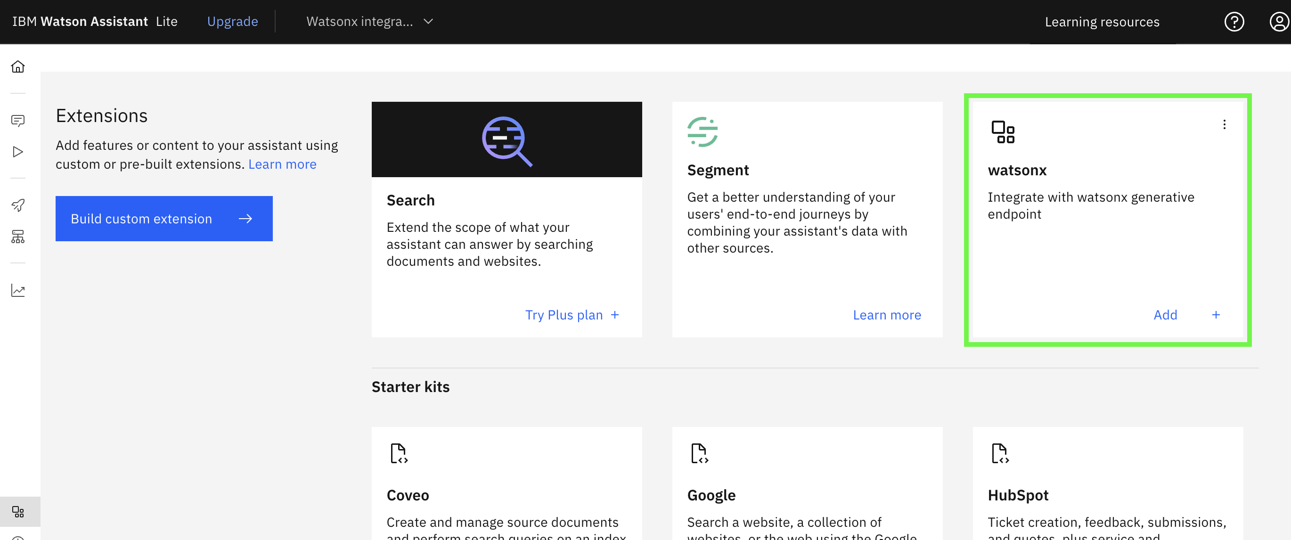Click the Build custom extension button
Viewport: 1291px width, 540px height.
pyautogui.click(x=164, y=218)
